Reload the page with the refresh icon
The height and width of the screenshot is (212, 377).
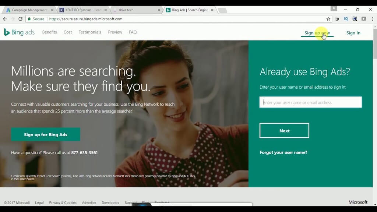(21, 19)
